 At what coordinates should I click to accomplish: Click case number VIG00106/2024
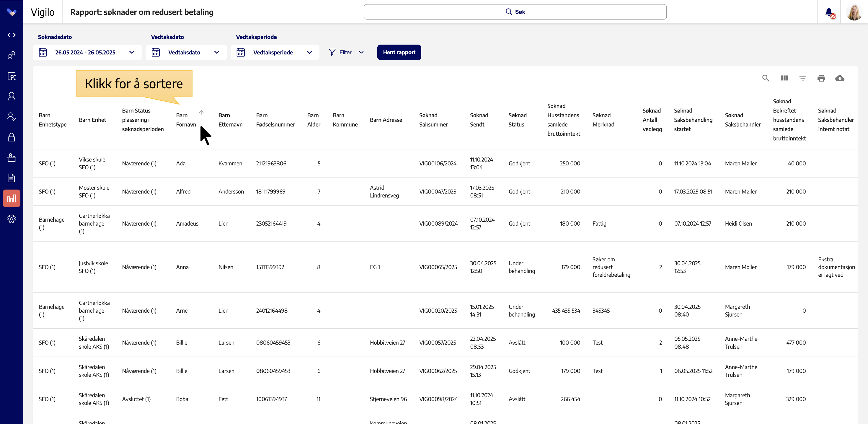(x=438, y=164)
